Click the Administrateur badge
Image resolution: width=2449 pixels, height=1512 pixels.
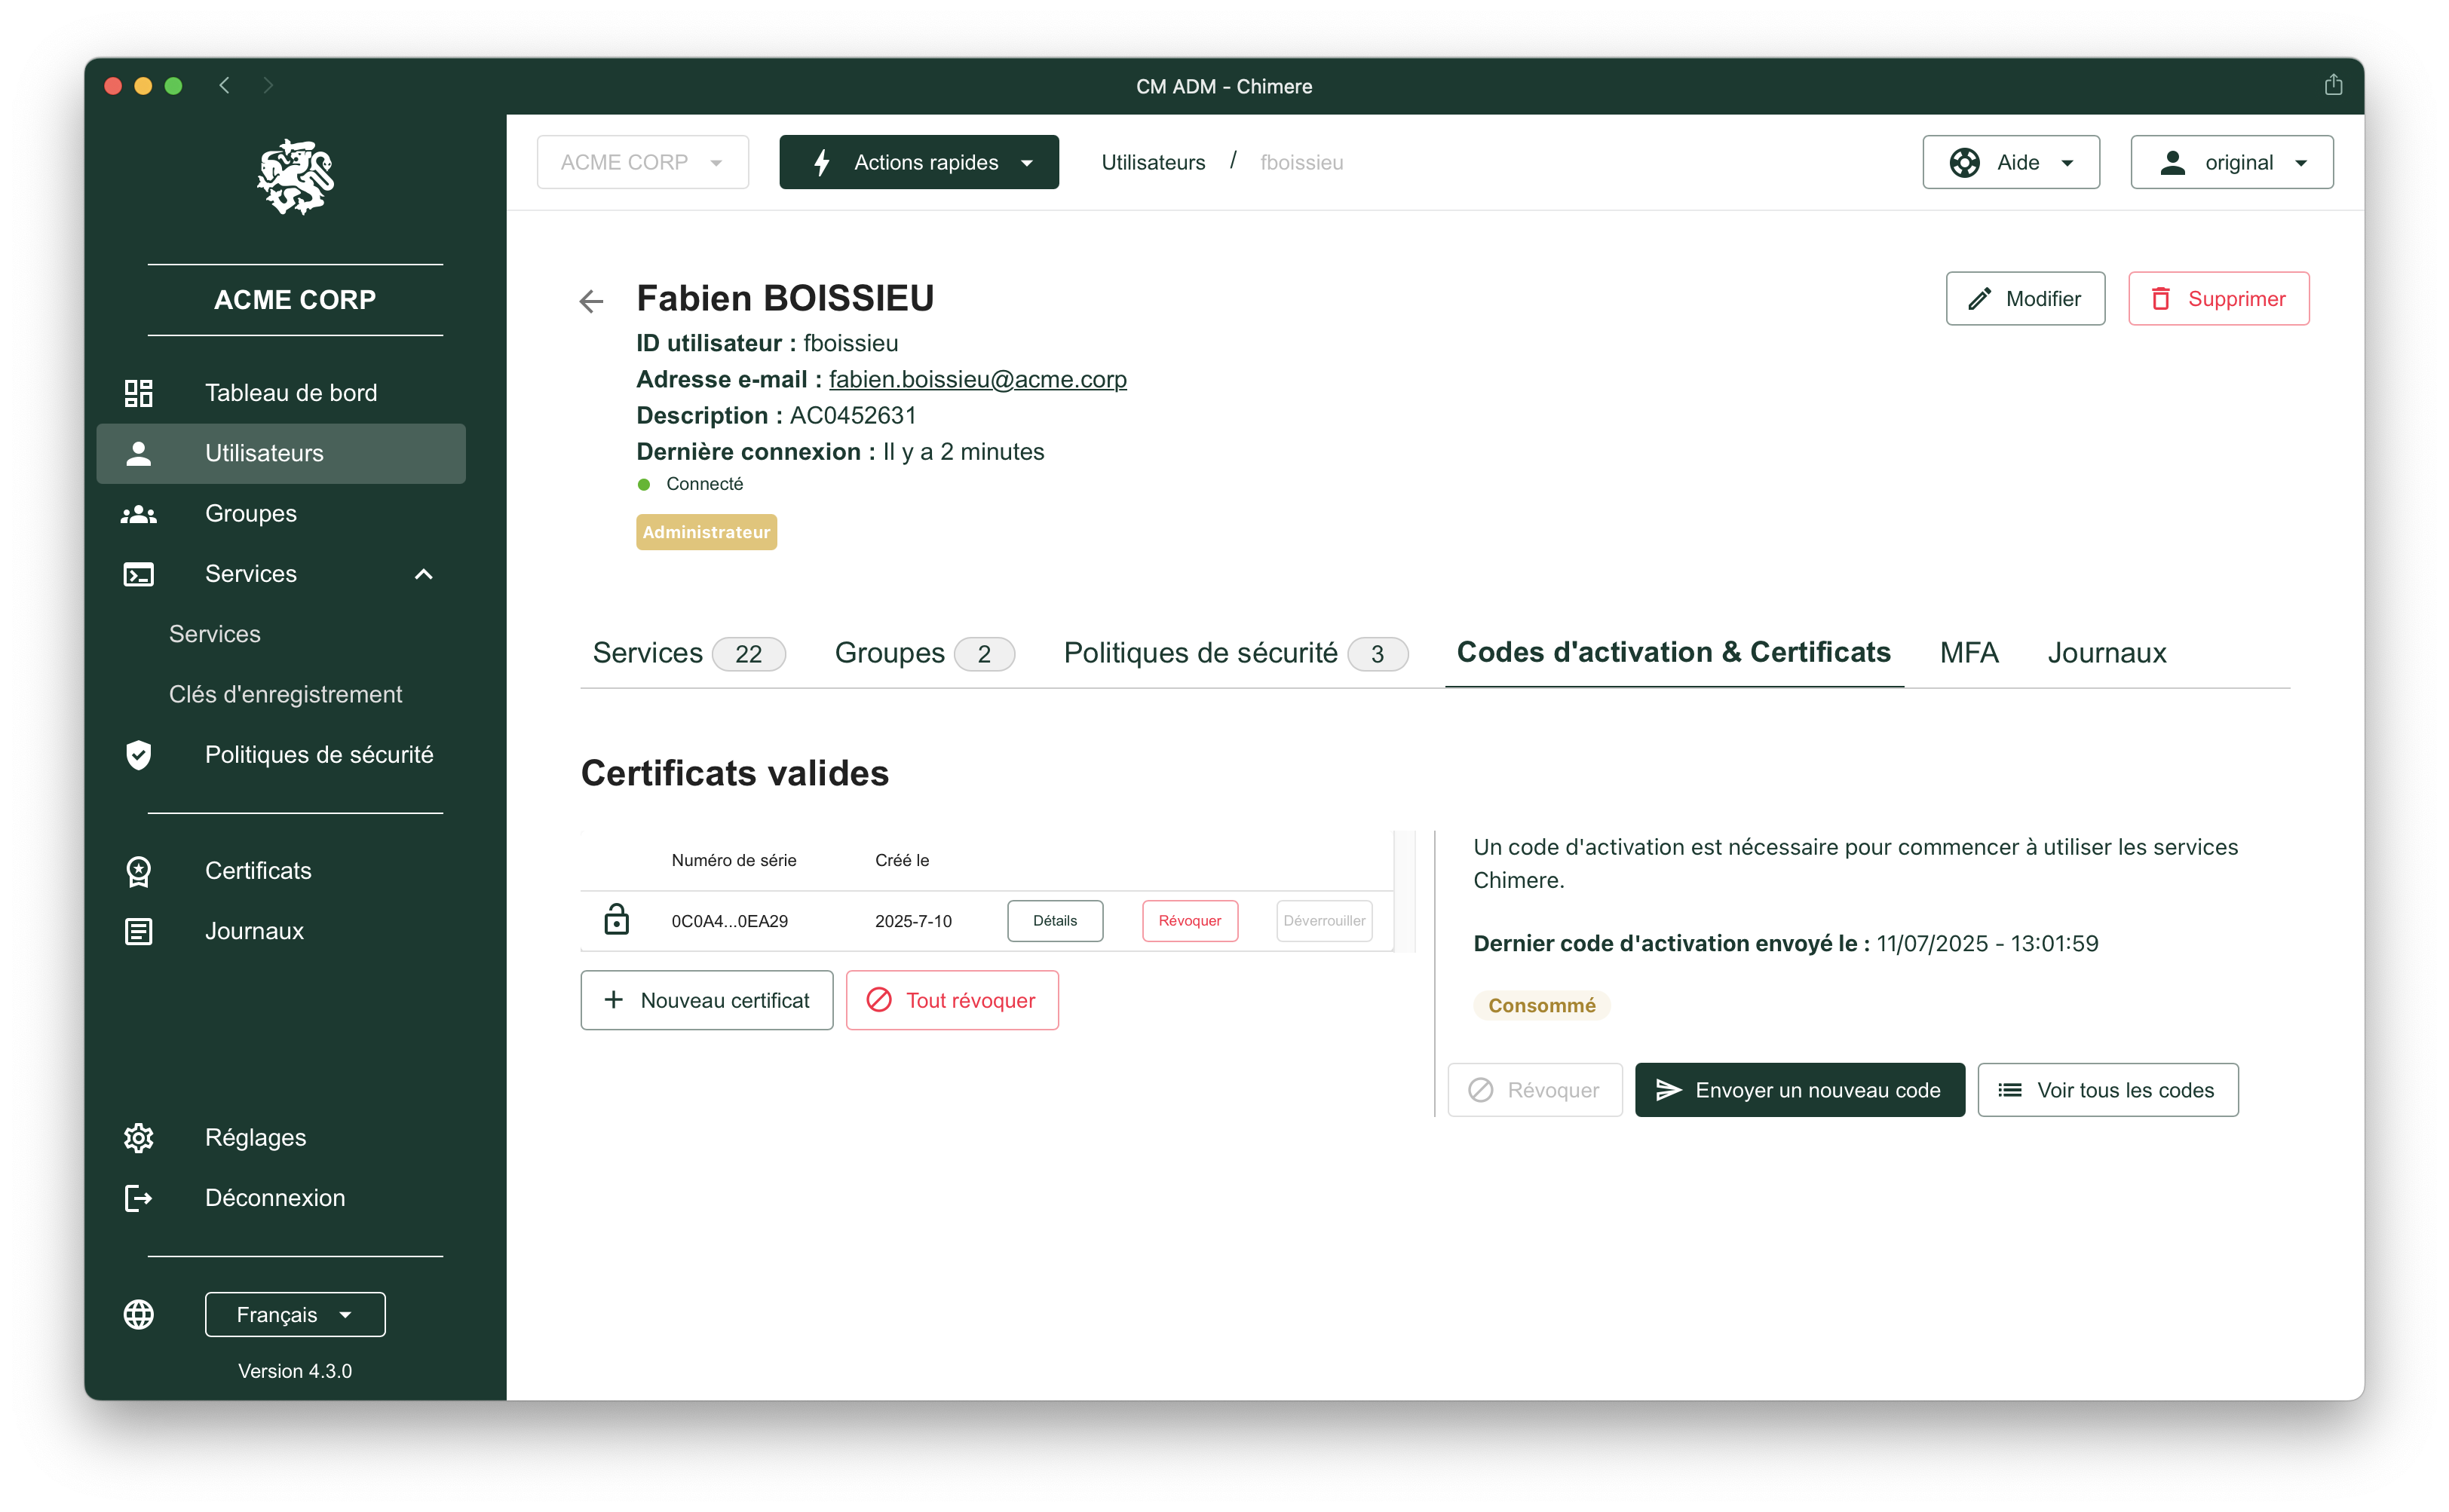tap(707, 532)
